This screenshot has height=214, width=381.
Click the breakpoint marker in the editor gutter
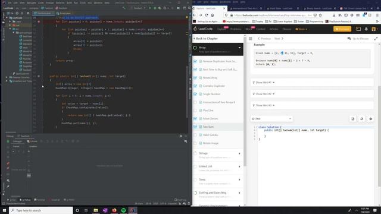[39, 21]
